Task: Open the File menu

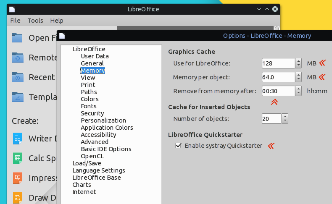Action: 15,21
